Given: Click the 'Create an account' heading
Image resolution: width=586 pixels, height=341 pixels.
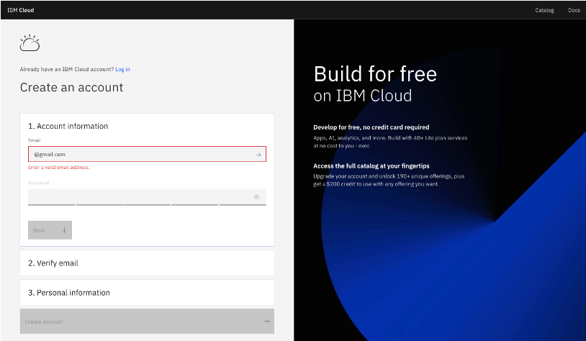Looking at the screenshot, I should click(71, 88).
